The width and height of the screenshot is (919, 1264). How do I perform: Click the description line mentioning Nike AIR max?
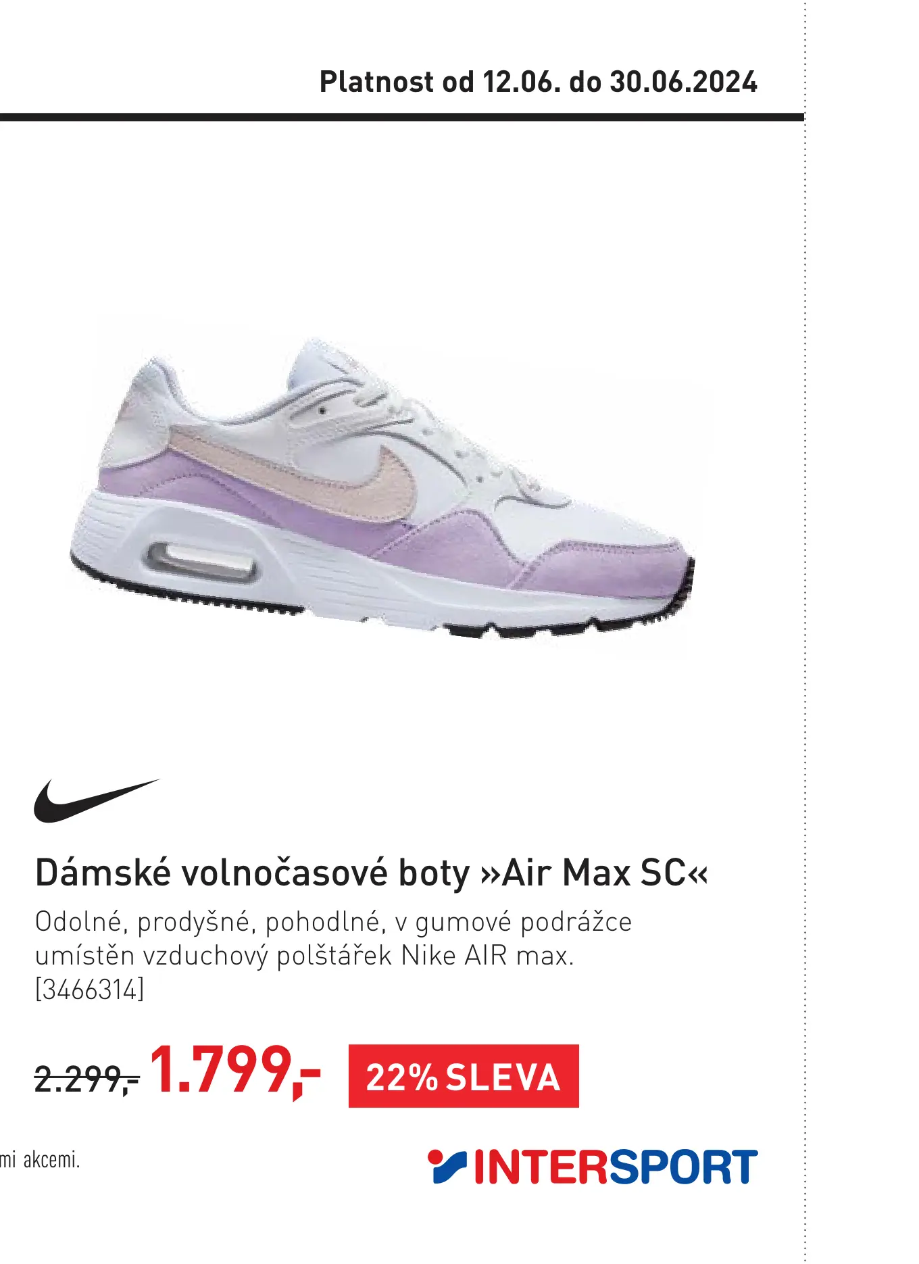pos(304,956)
